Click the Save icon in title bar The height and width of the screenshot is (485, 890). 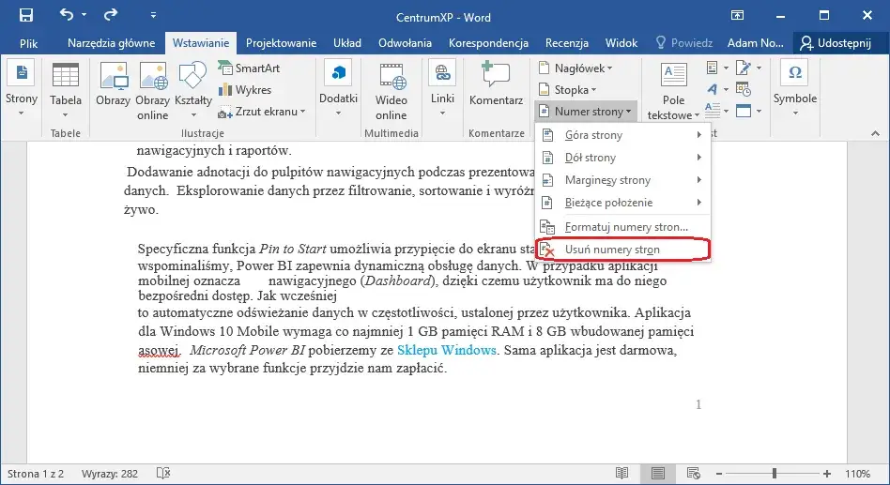(x=26, y=15)
